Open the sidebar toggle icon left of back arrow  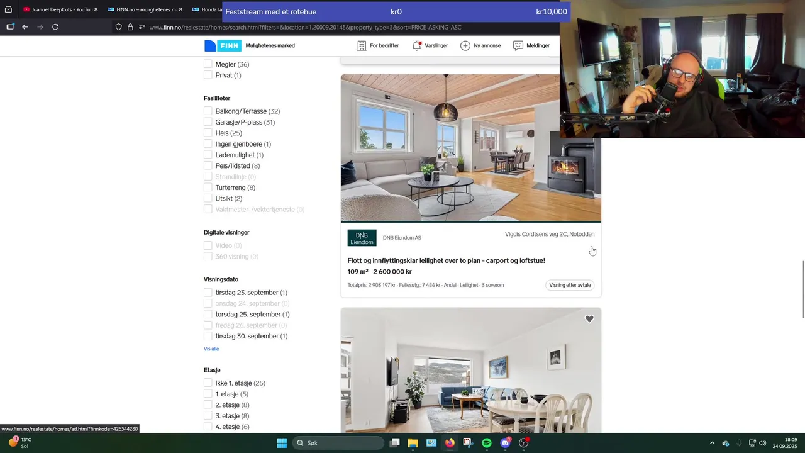point(10,27)
